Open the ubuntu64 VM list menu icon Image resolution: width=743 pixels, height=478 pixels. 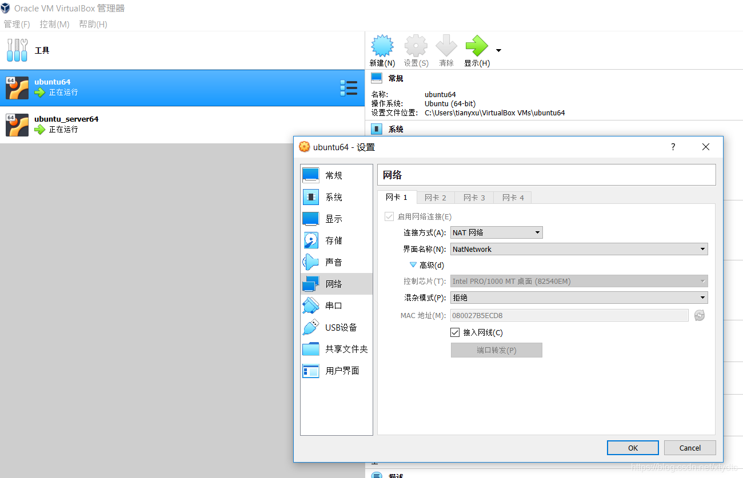[x=349, y=88]
